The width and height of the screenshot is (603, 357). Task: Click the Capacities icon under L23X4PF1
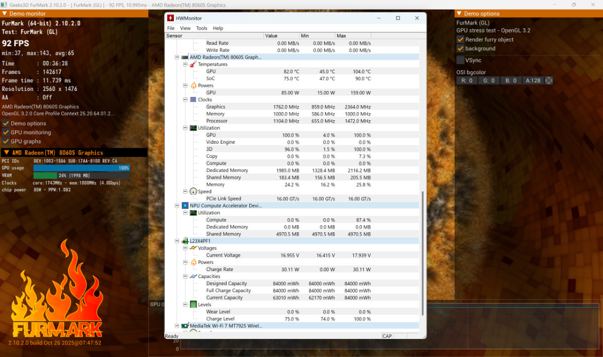point(193,276)
